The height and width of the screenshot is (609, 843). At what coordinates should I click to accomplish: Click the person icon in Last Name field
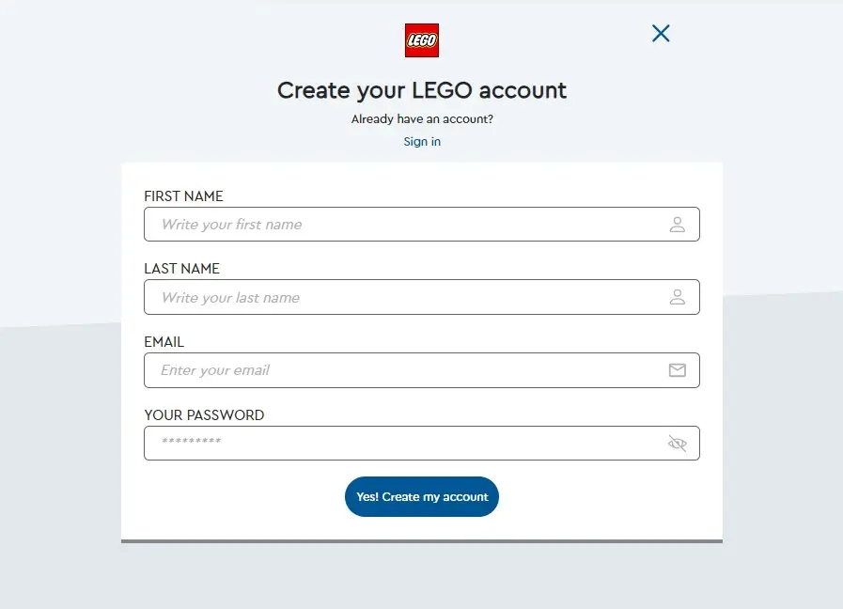677,297
